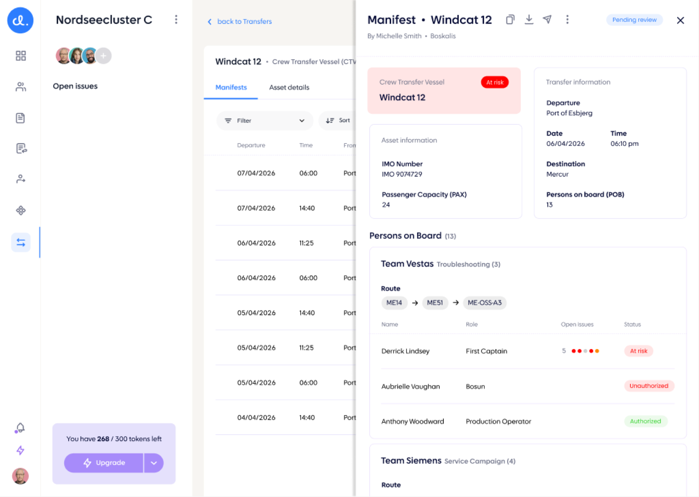Click Derrick Lindsey's At risk status
The image size is (699, 497).
638,351
